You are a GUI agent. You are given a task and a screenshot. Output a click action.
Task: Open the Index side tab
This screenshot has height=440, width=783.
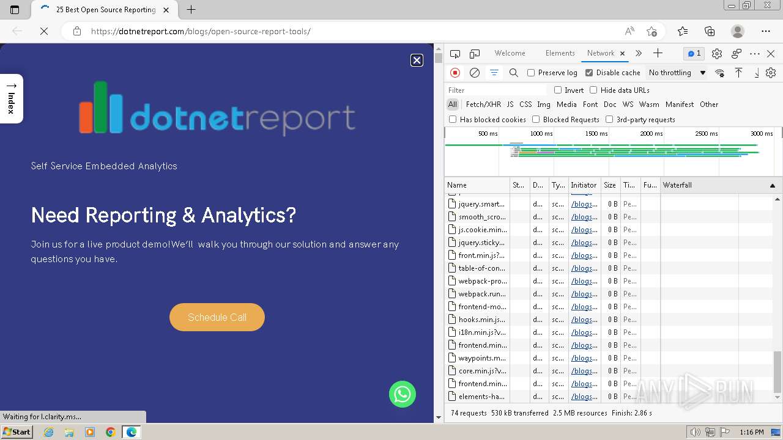coord(12,98)
